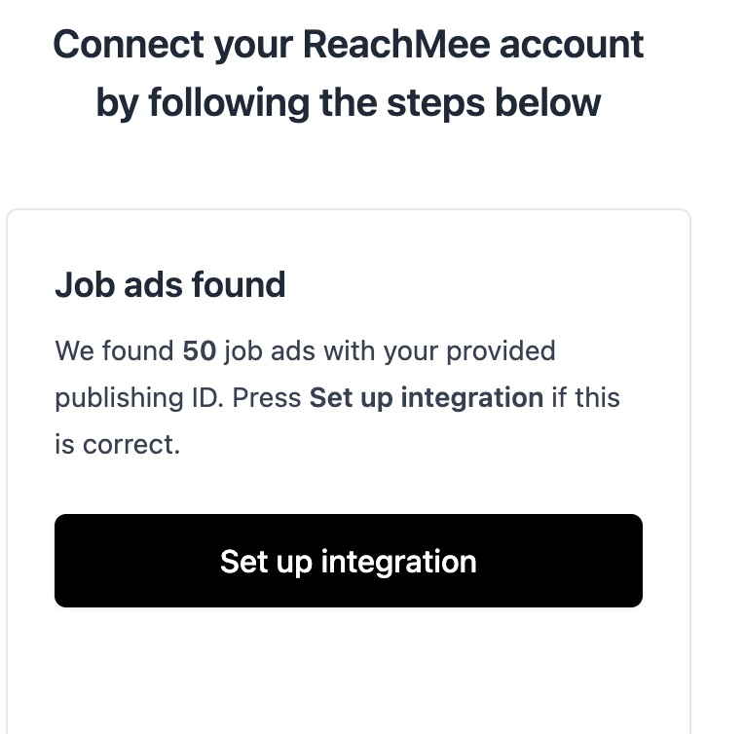The width and height of the screenshot is (744, 734).
Task: Click the bold number 50 in the description
Action: click(x=199, y=350)
